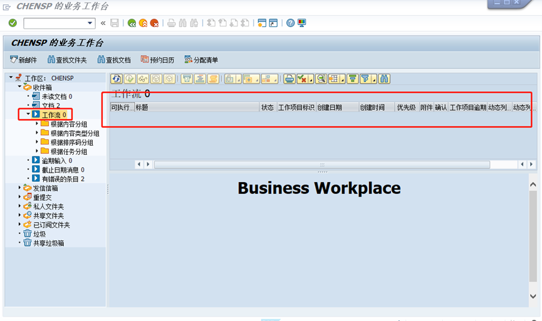
Task: Click the 工作项目逾期 column header
Action: pos(467,108)
